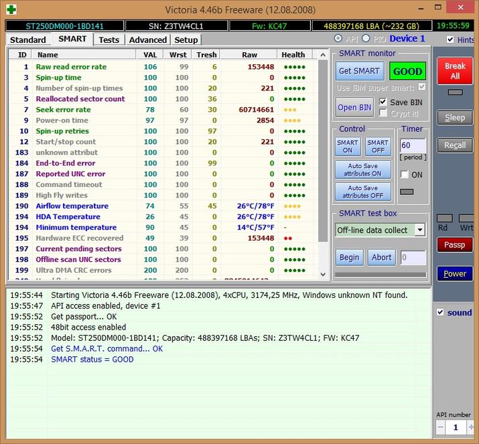479x444 pixels.
Task: Turn SMART ON in Control section
Action: point(348,146)
